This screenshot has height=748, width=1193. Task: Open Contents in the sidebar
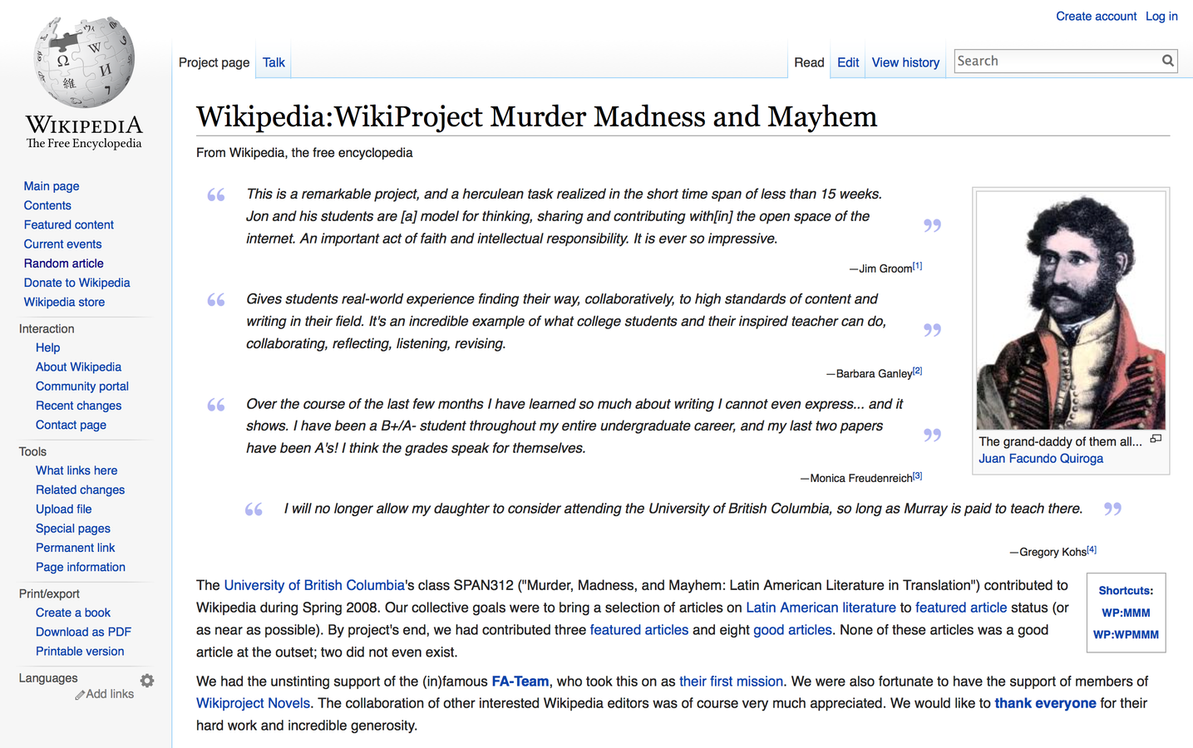tap(47, 205)
